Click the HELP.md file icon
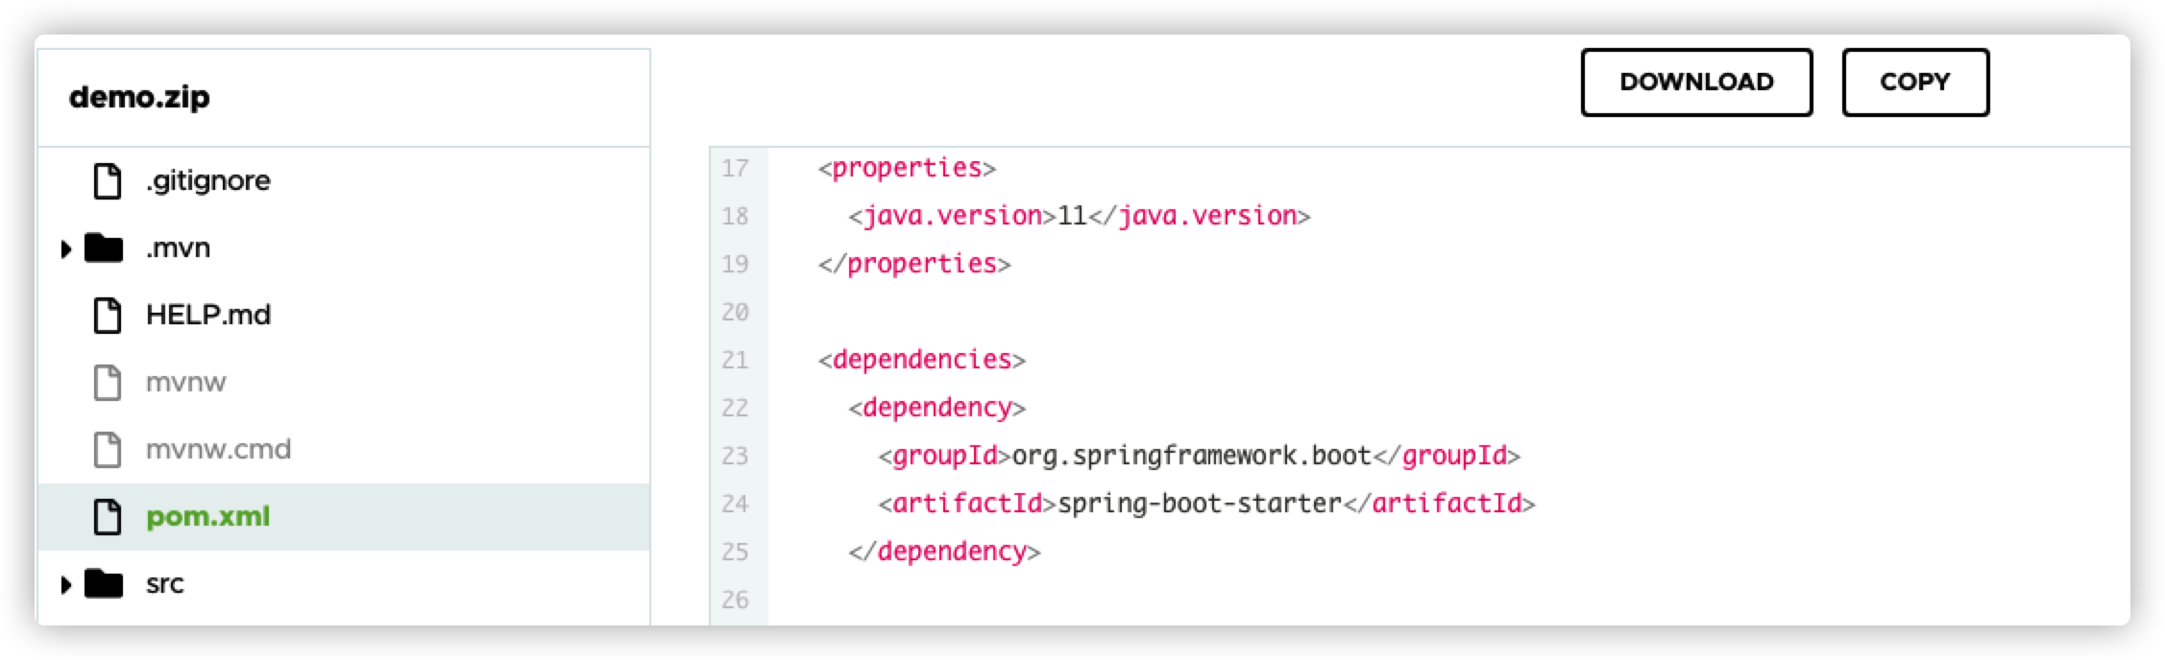This screenshot has height=660, width=2165. coord(108,315)
